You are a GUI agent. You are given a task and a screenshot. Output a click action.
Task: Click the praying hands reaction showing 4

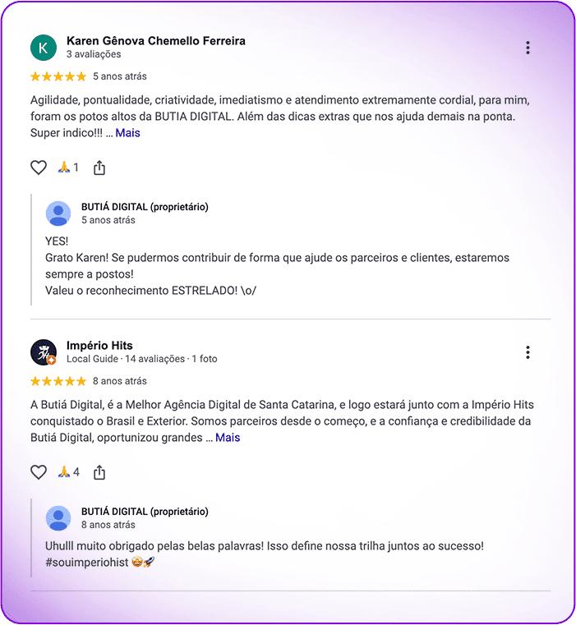coord(68,472)
